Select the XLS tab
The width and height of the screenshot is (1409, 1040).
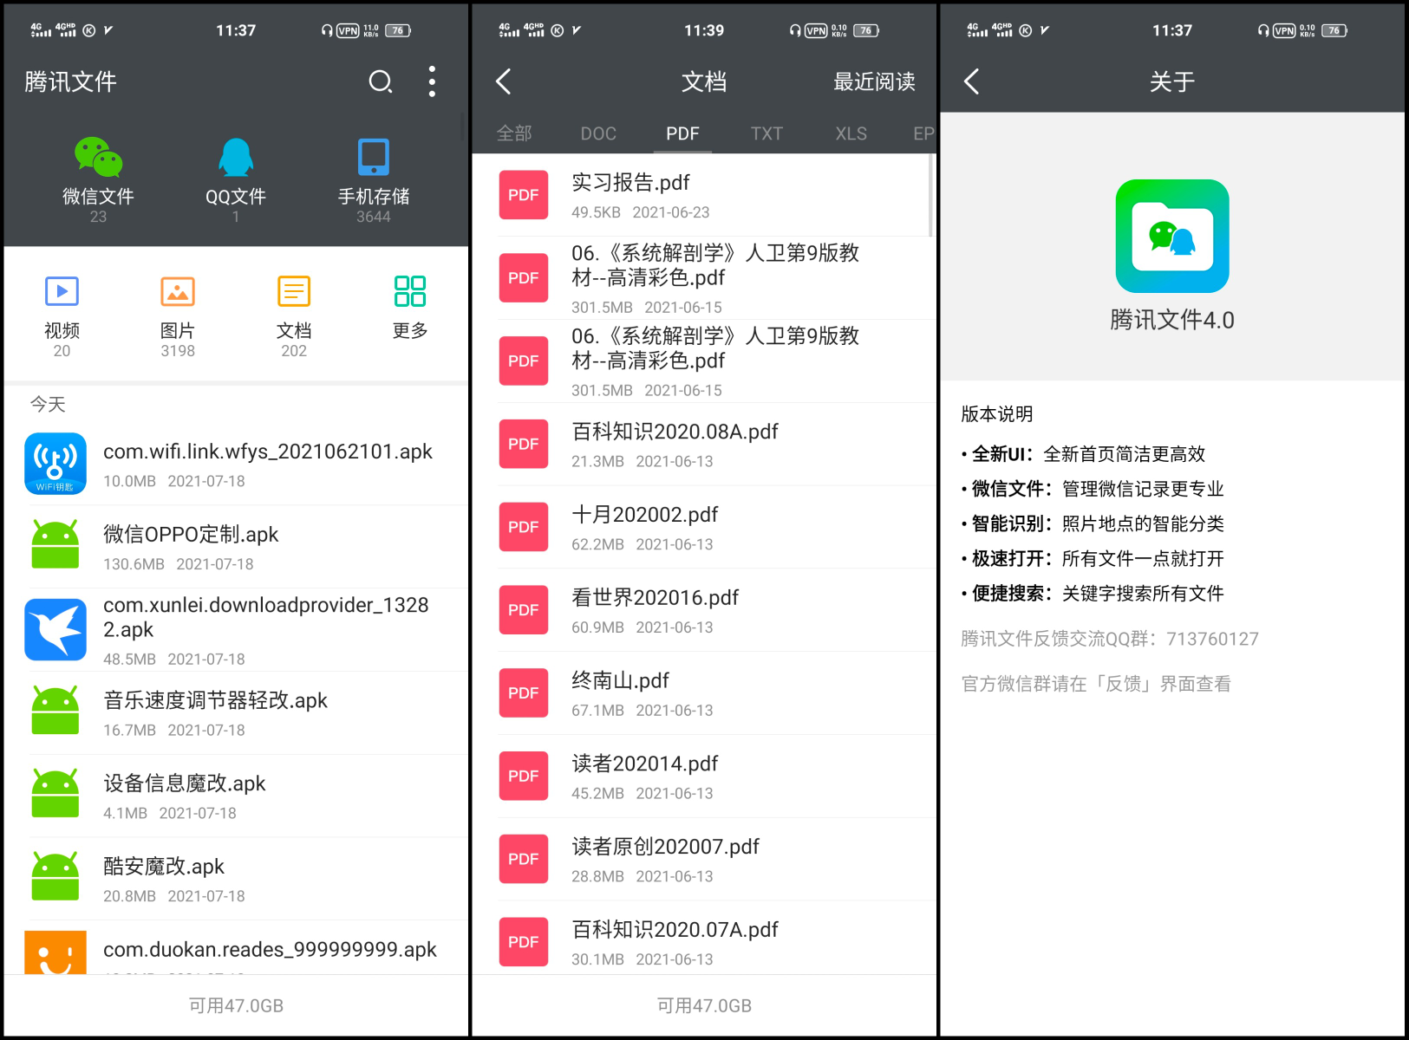click(851, 133)
